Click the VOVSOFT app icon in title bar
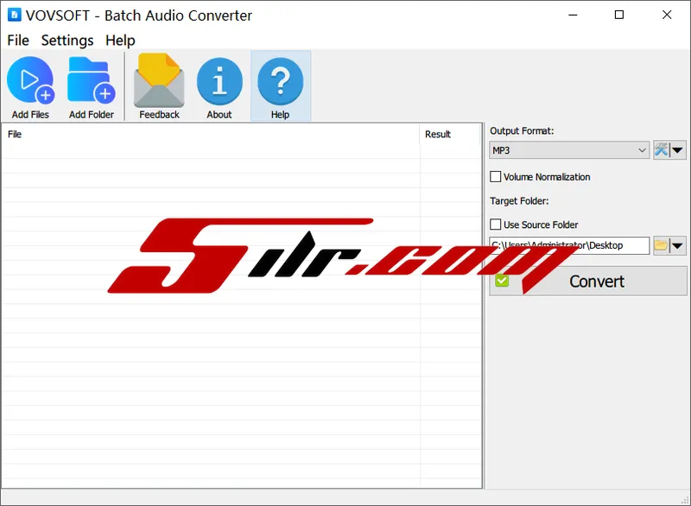The image size is (691, 506). (x=15, y=15)
